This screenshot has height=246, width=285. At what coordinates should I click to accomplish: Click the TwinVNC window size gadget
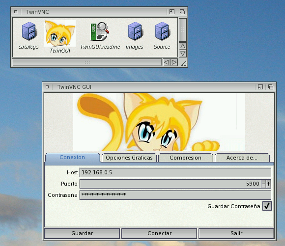coord(183,63)
